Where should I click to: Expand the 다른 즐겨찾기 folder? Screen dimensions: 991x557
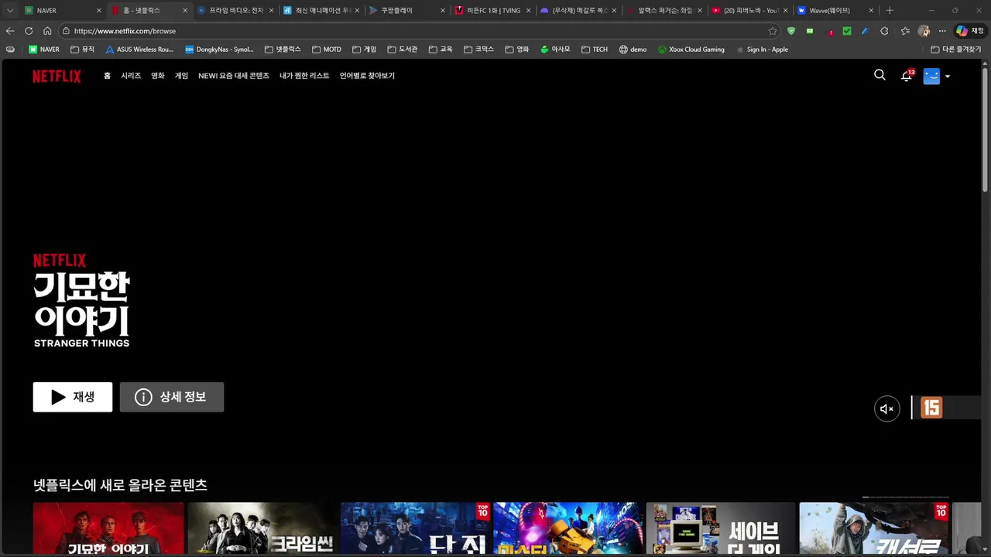[x=956, y=50]
